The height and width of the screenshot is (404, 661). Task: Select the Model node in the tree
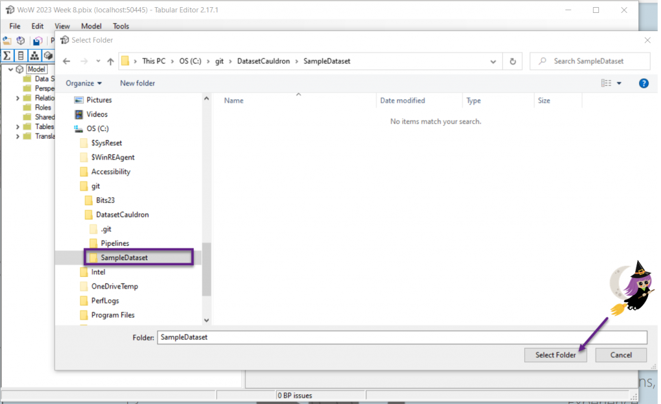pyautogui.click(x=36, y=69)
